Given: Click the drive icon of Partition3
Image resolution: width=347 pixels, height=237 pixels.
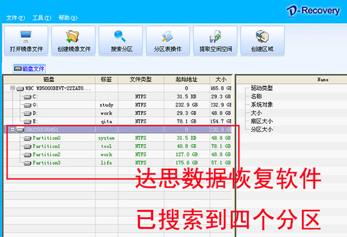Looking at the screenshot, I should pos(27,163).
